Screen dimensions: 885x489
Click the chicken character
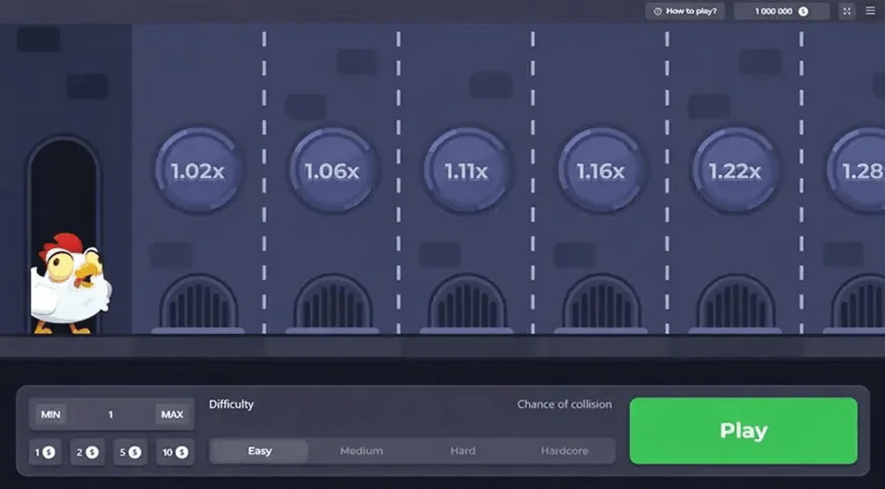click(x=70, y=283)
